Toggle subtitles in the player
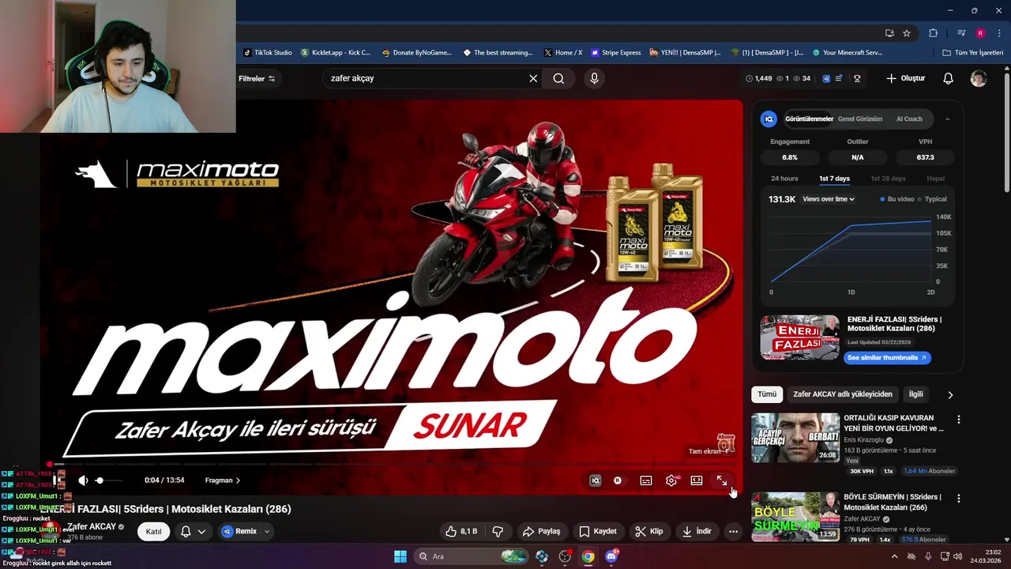The width and height of the screenshot is (1011, 569). click(x=646, y=480)
